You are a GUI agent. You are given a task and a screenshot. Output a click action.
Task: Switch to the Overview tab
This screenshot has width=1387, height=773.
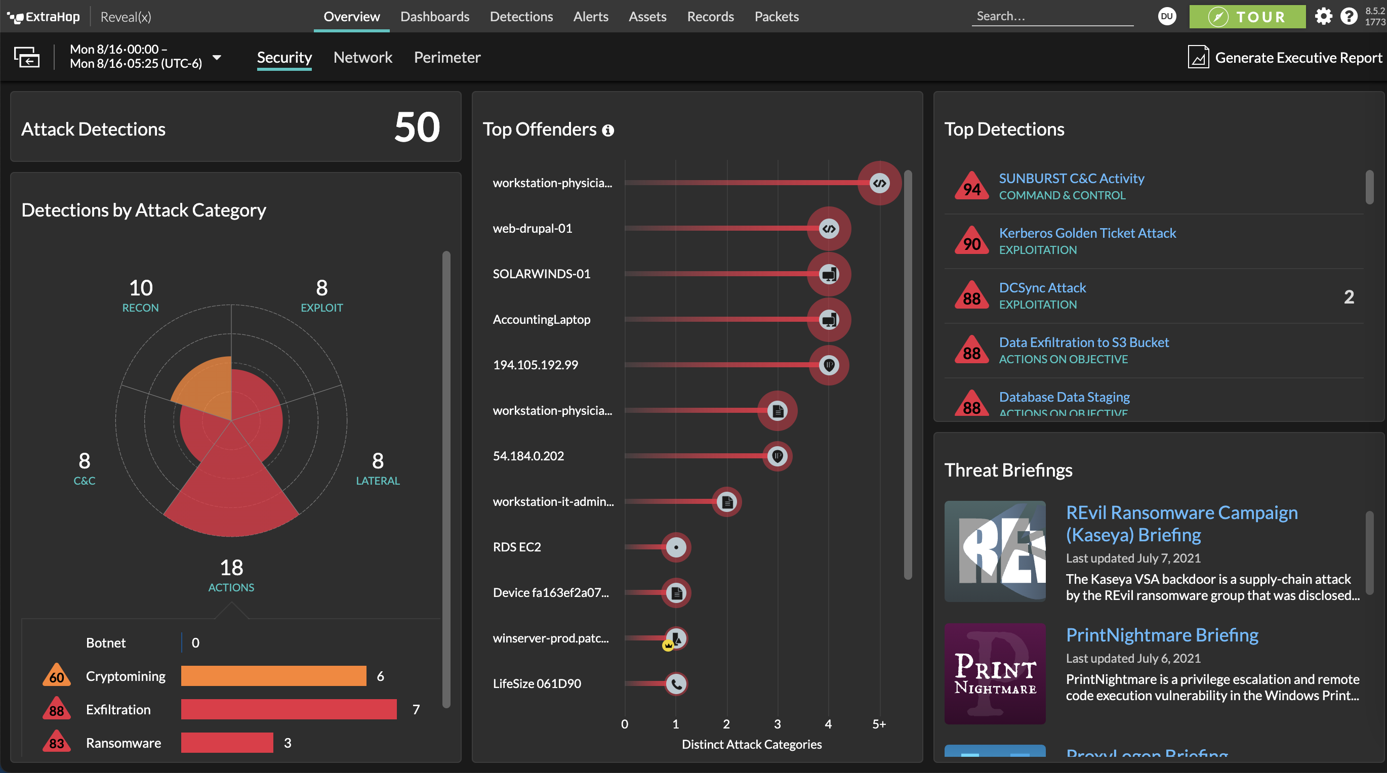click(x=352, y=17)
